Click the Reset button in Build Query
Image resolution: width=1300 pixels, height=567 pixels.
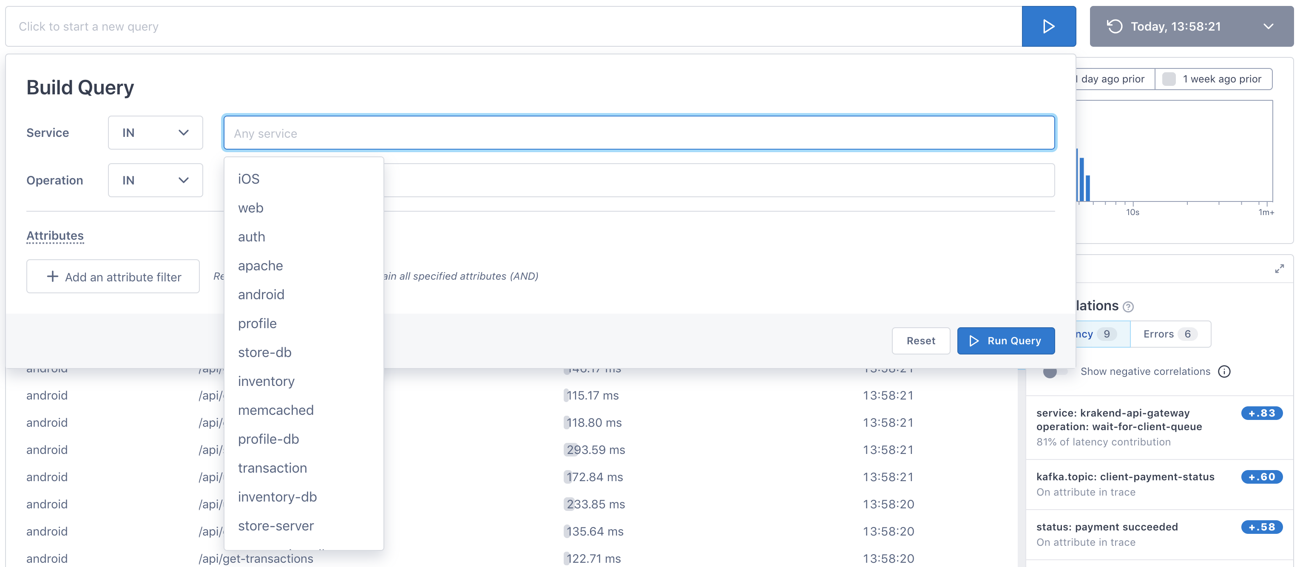[920, 340]
